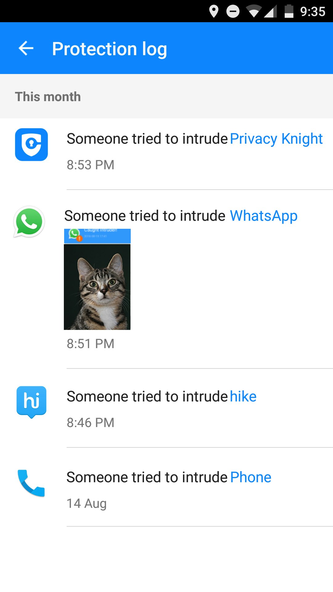The image size is (333, 592).
Task: Tap the WhatsApp green phone icon
Action: click(x=29, y=221)
